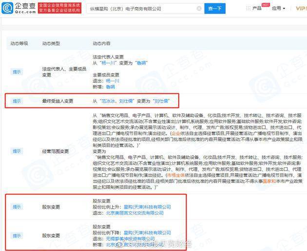Open 刘仕儒 link after 变更为

(x=161, y=101)
